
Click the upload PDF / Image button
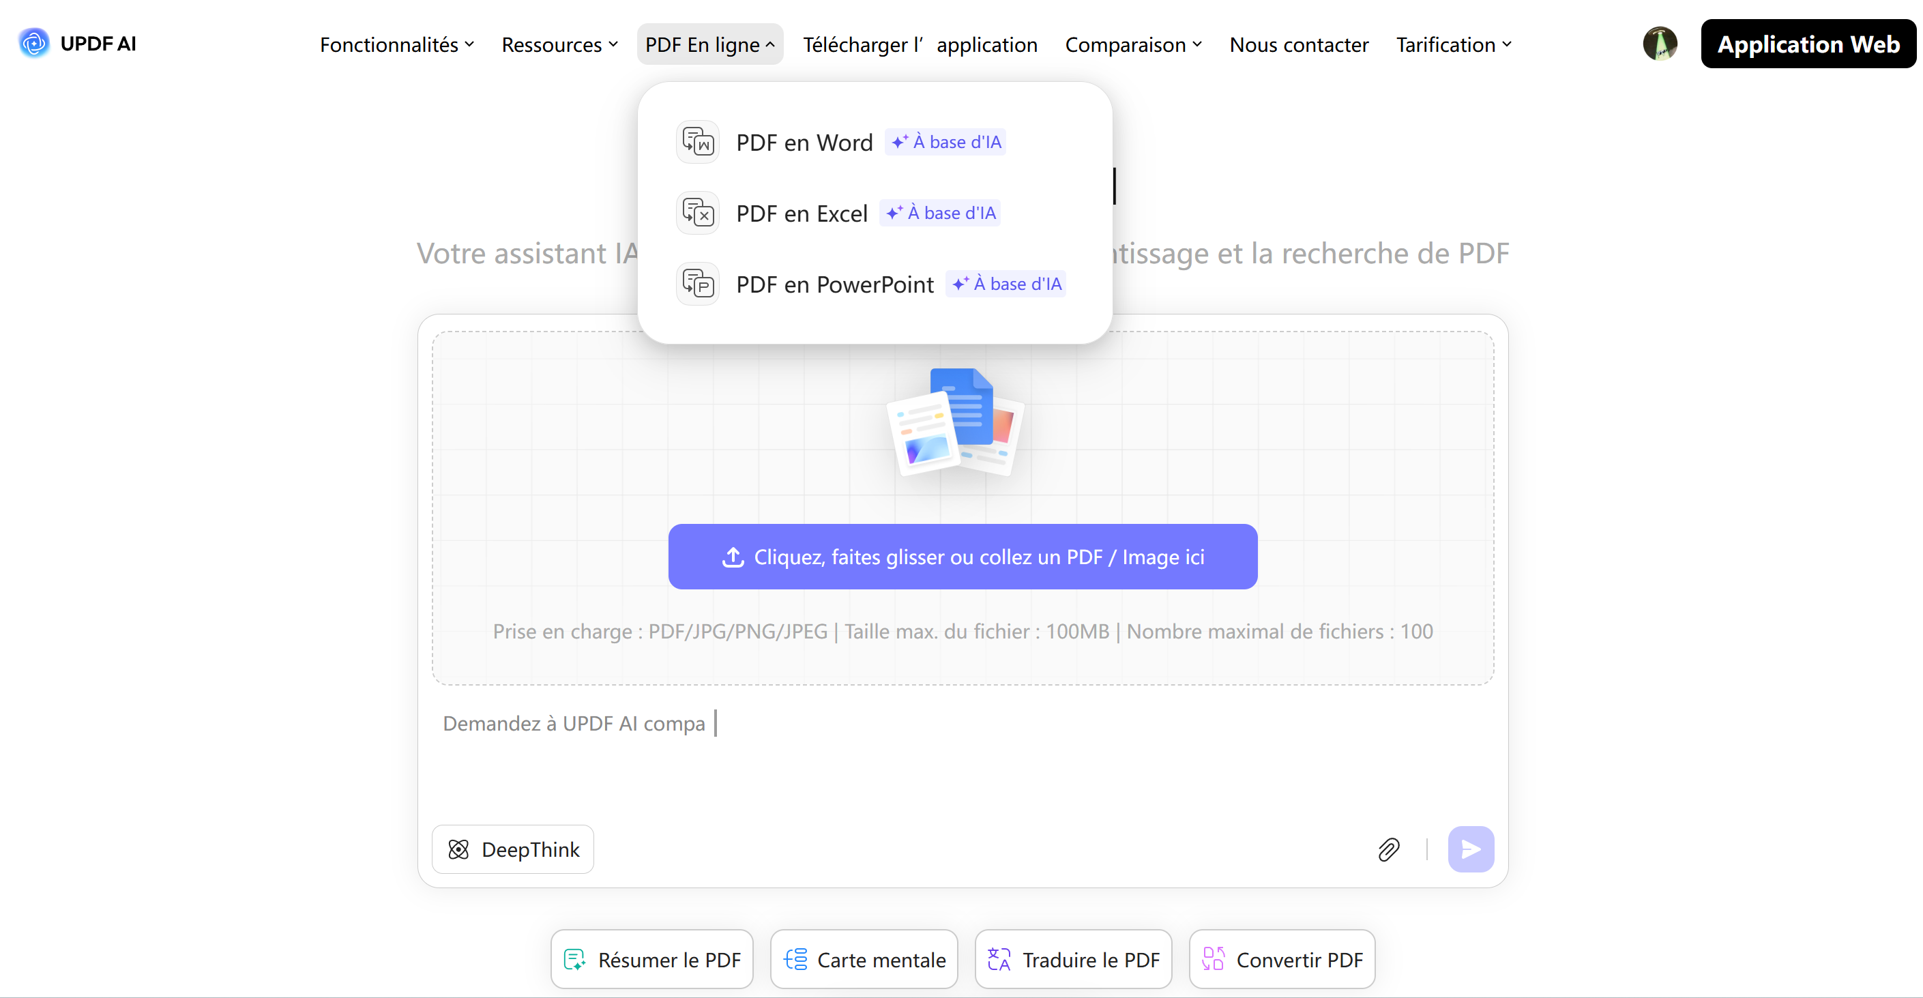pos(963,556)
